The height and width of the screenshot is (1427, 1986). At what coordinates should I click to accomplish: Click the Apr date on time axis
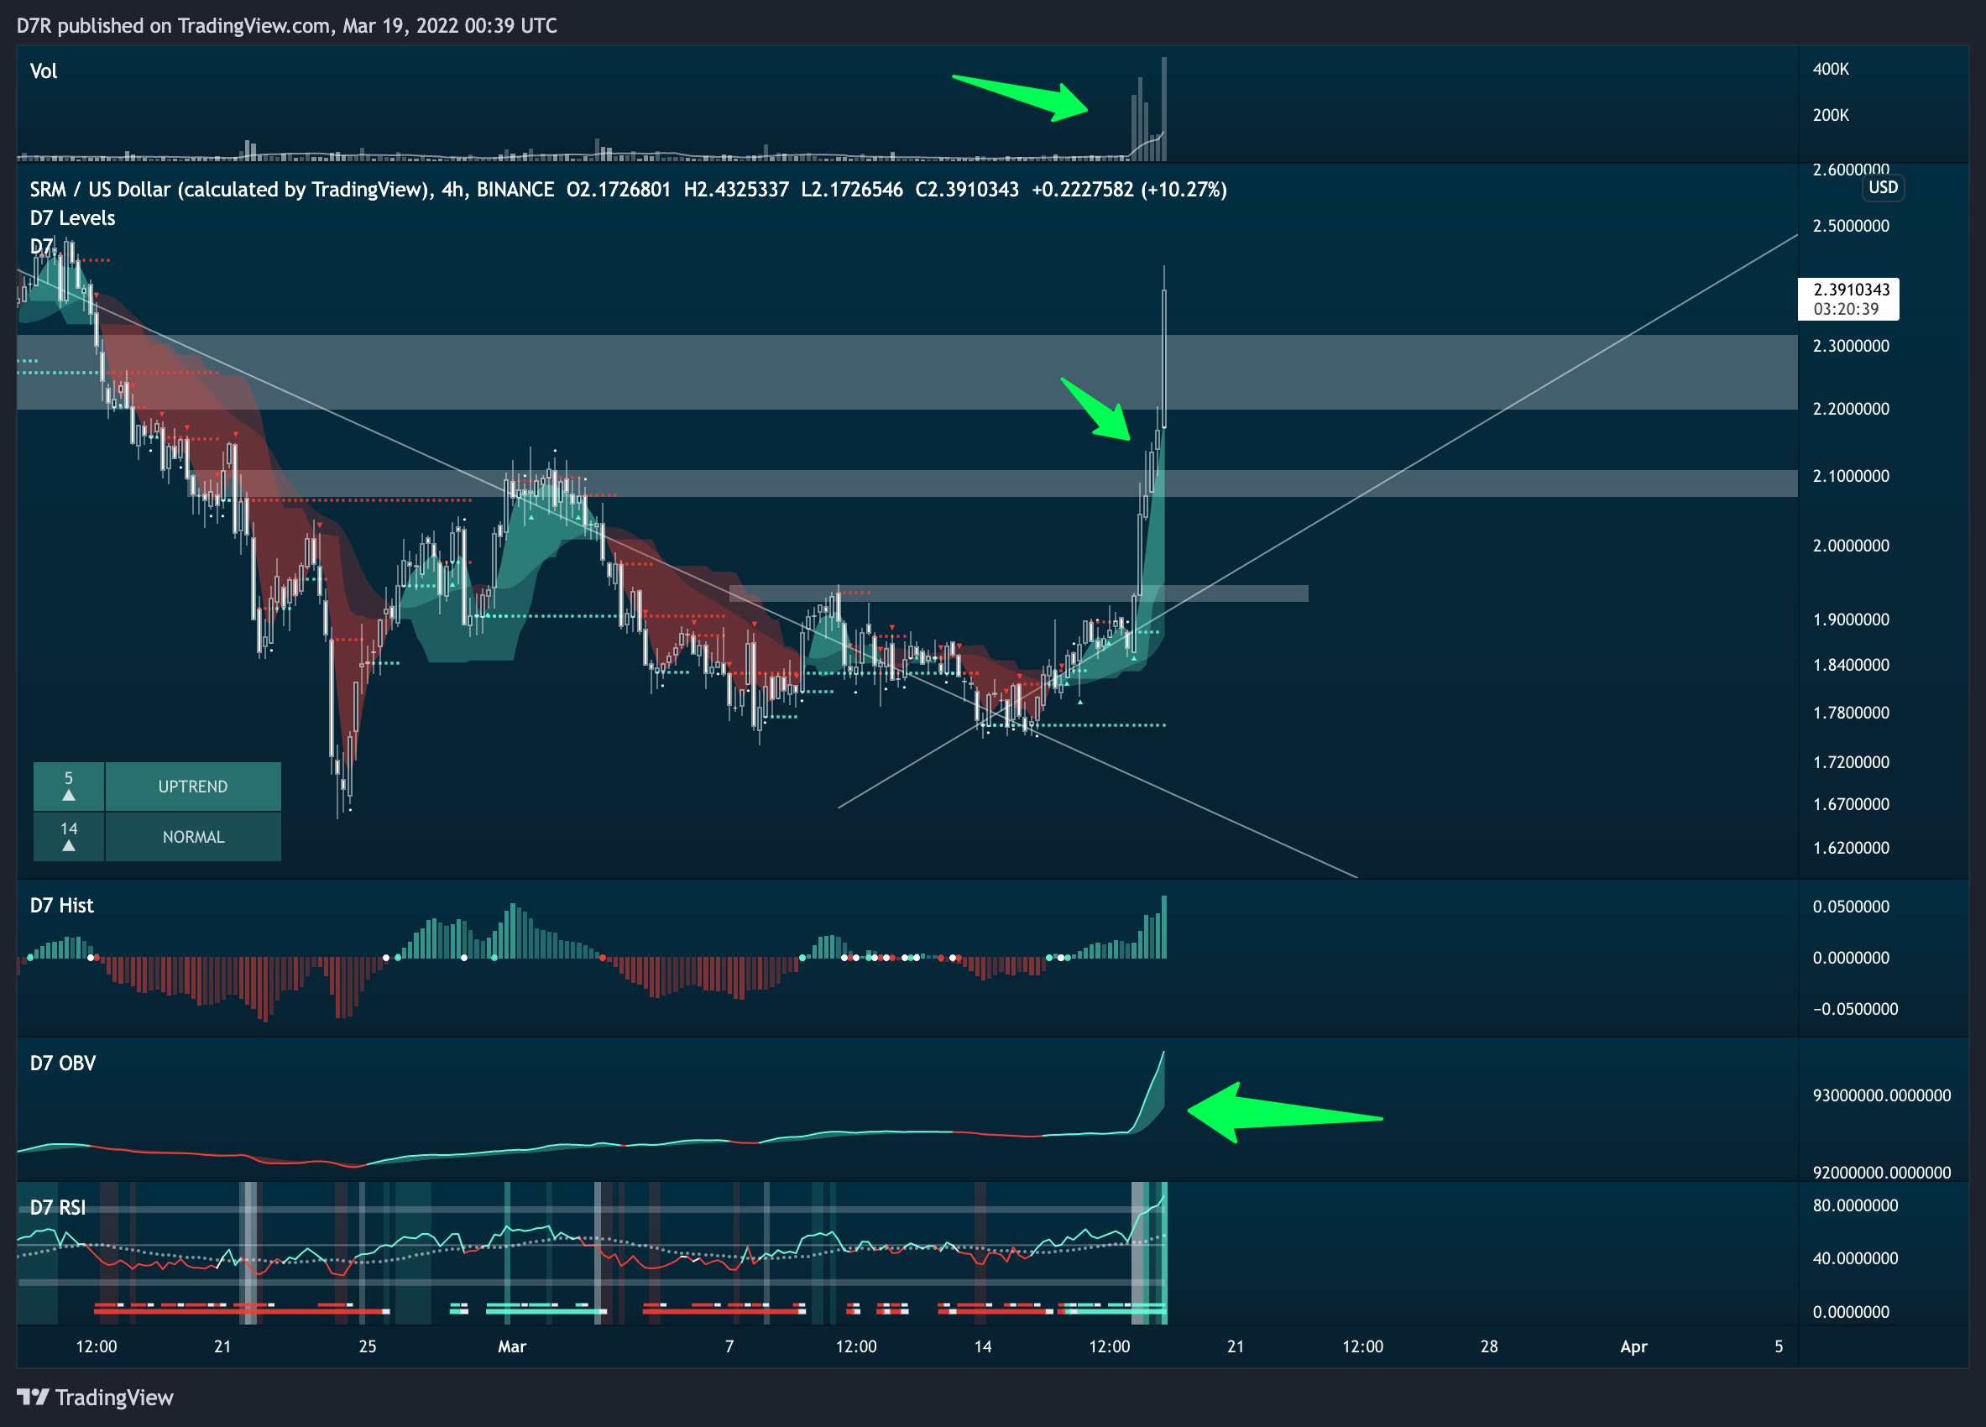tap(1633, 1346)
